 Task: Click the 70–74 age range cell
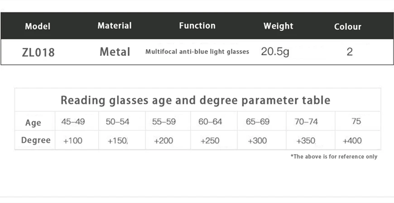(x=307, y=122)
